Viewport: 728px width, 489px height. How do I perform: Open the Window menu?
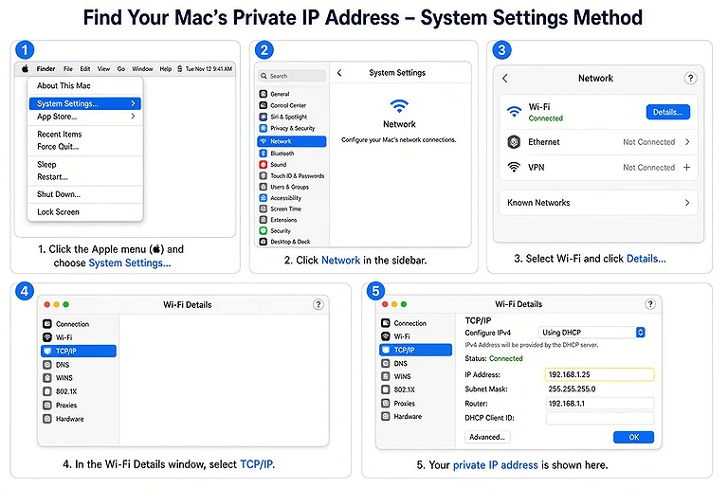click(x=142, y=68)
